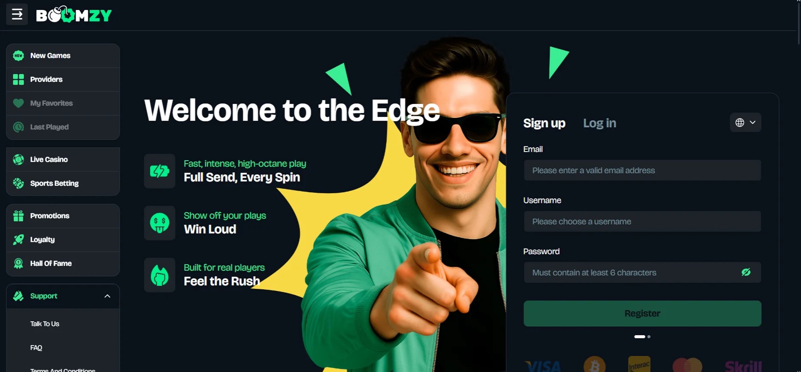Viewport: 801px width, 372px height.
Task: Open Live Casino chip icon
Action: click(18, 159)
